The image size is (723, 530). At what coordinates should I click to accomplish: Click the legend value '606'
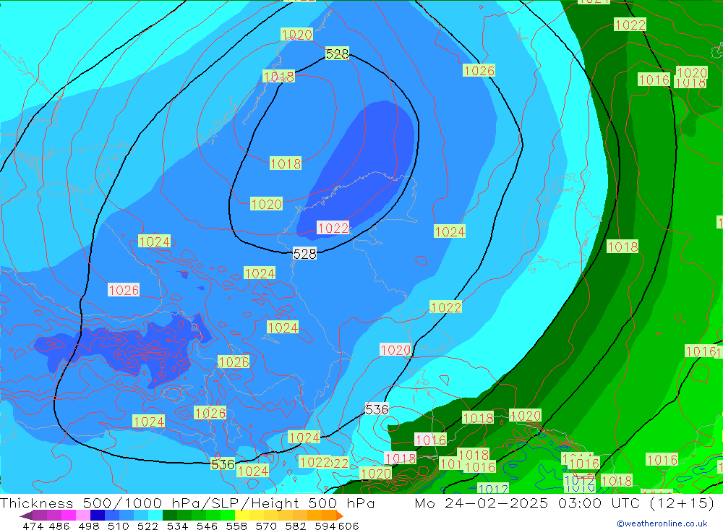tap(348, 526)
